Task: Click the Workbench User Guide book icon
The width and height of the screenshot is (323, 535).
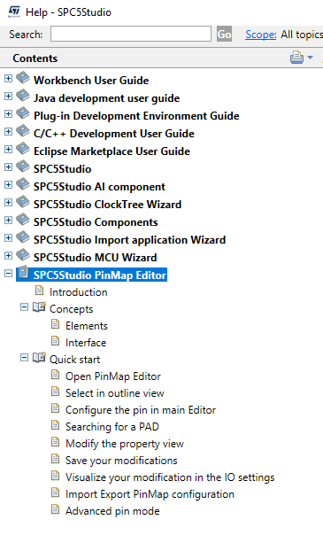Action: 23,78
